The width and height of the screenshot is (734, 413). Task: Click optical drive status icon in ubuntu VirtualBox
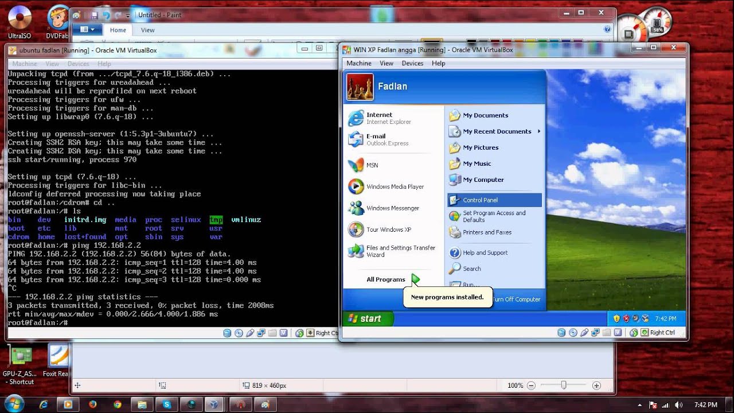pos(239,333)
